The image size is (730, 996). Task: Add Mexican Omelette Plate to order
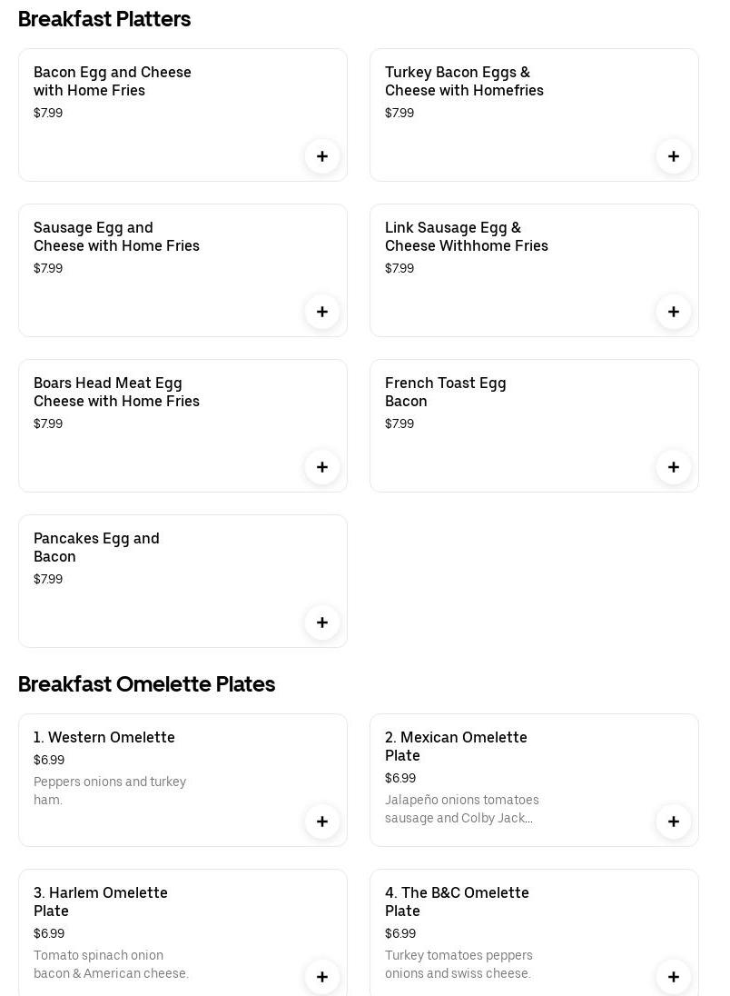(x=674, y=822)
